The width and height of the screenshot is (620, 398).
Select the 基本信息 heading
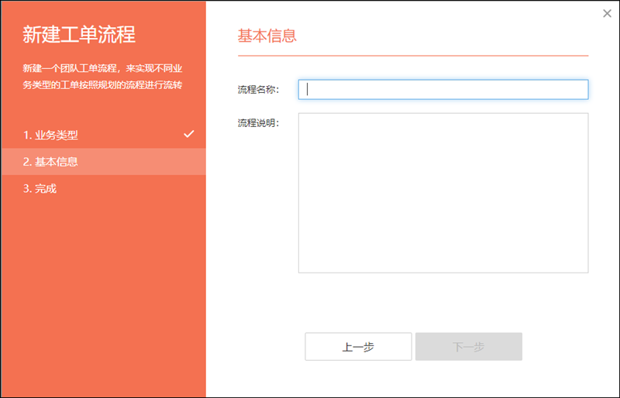click(x=267, y=36)
